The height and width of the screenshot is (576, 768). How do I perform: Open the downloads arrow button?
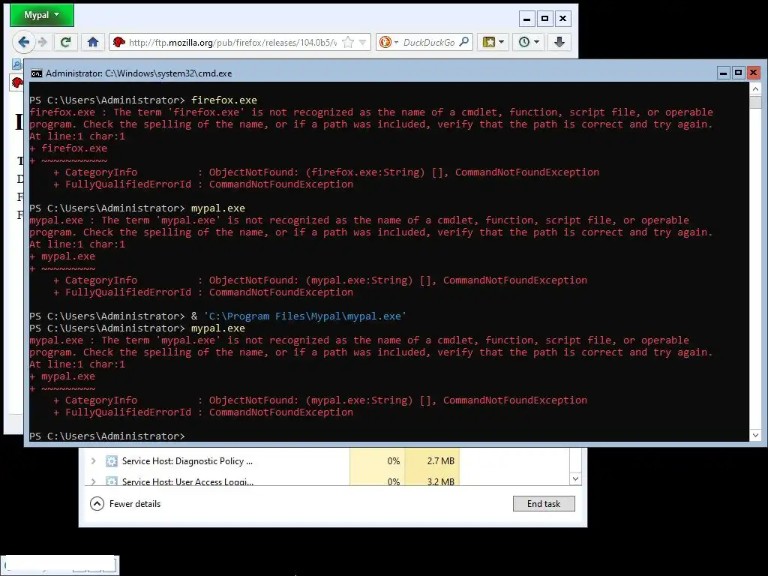(x=559, y=42)
